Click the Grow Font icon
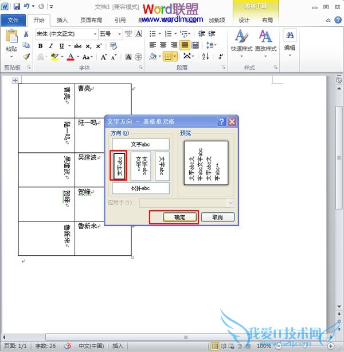This screenshot has width=344, height=352. point(104,57)
